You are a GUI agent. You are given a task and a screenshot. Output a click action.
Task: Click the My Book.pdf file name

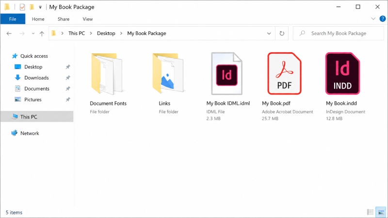pos(276,103)
